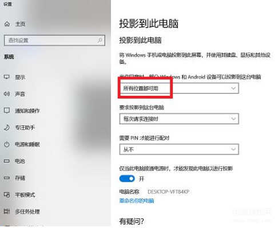The height and width of the screenshot is (228, 278).
Task: Open the 存储 storage icon
Action: pos(7,178)
